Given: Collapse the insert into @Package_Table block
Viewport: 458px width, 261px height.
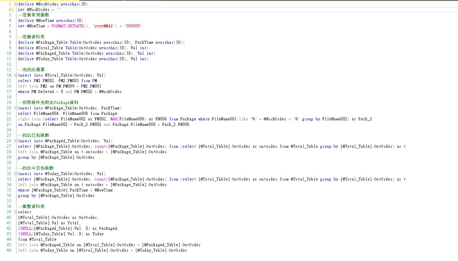Looking at the screenshot, I should tap(16, 108).
